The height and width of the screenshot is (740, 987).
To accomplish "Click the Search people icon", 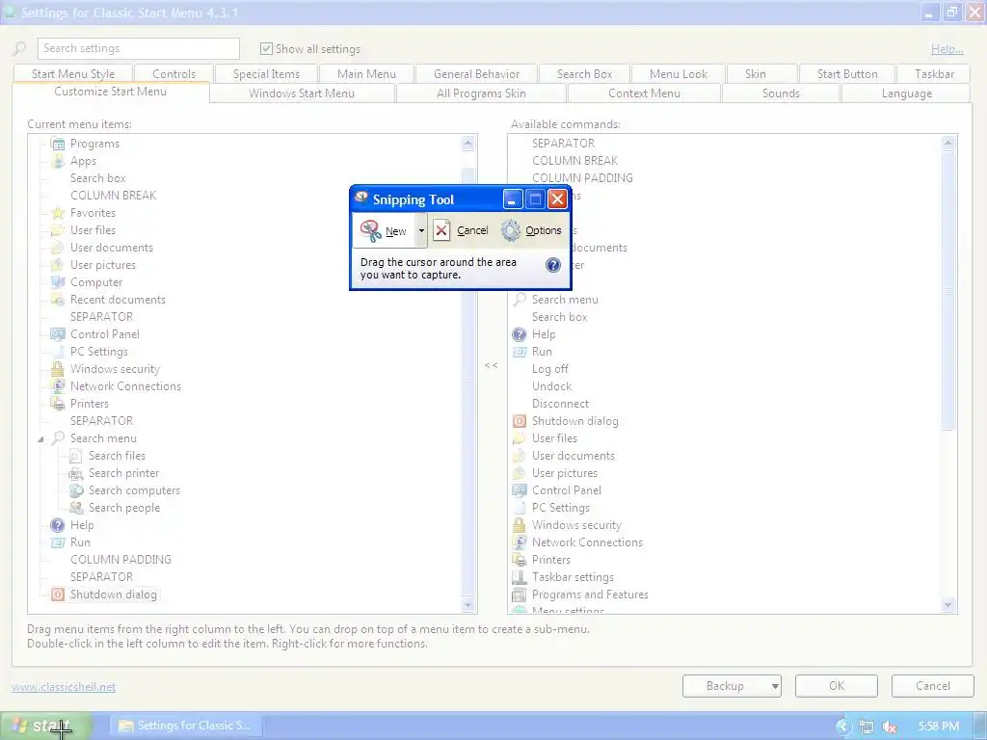I will [x=76, y=508].
